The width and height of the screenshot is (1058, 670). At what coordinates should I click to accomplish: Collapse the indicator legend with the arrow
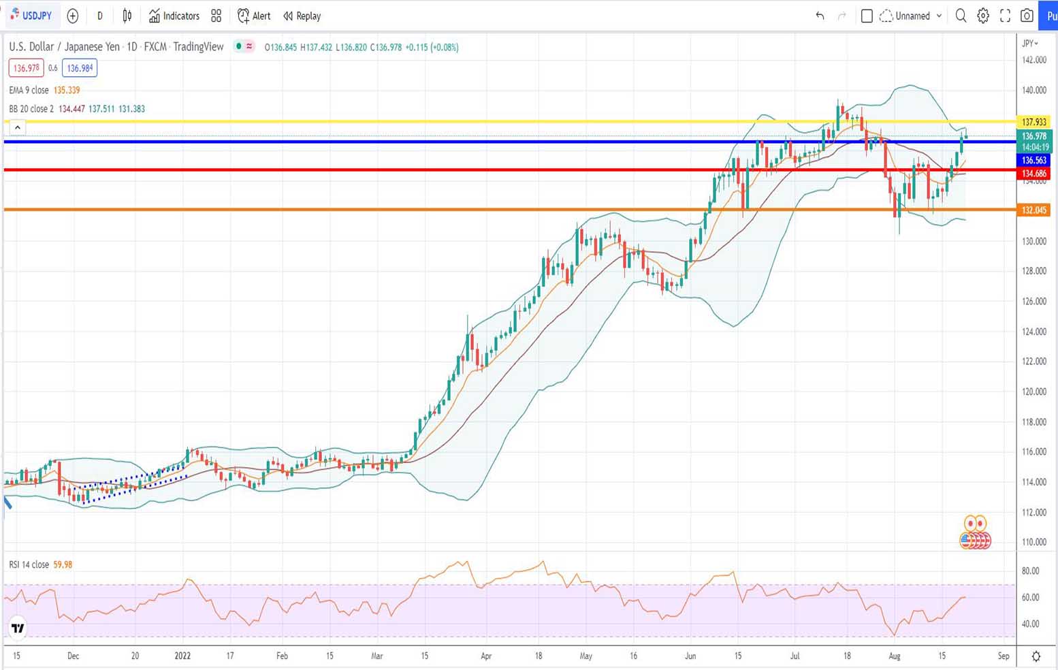pos(18,127)
